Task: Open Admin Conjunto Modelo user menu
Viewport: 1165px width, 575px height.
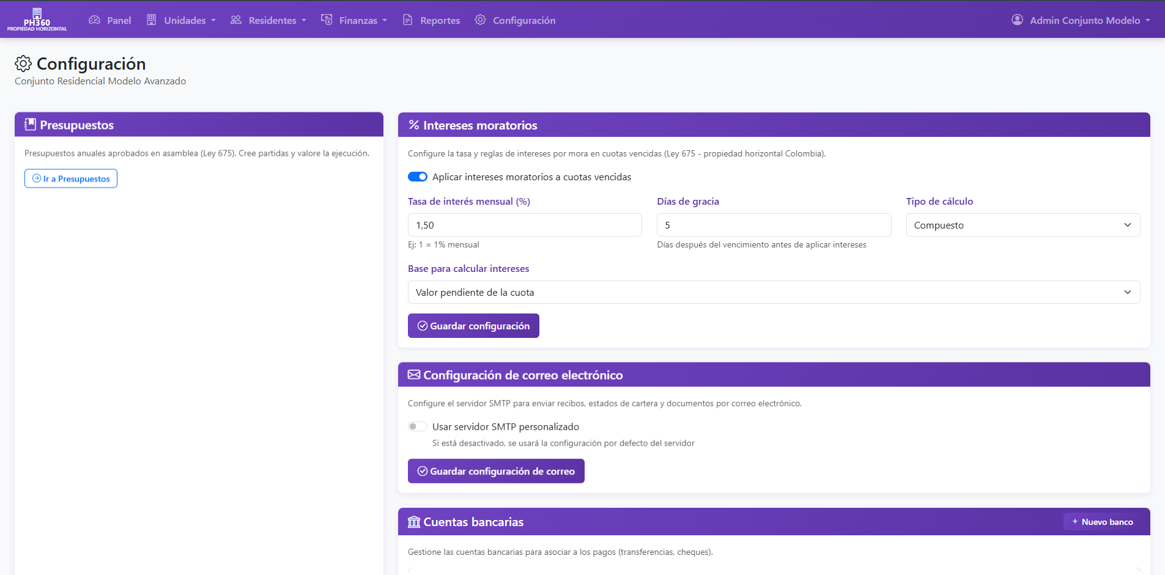Action: pyautogui.click(x=1081, y=20)
